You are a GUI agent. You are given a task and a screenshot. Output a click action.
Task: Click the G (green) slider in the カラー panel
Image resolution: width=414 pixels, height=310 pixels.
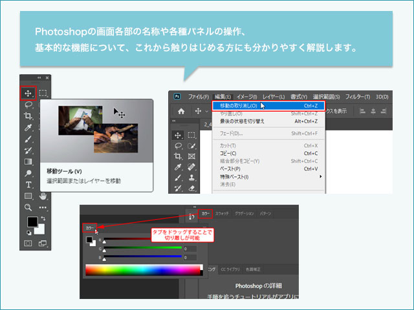point(142,248)
